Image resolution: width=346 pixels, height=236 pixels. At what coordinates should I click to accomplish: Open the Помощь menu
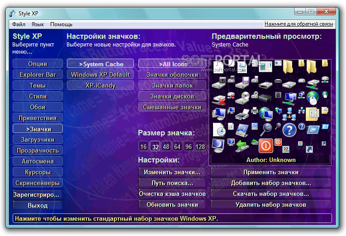coord(61,24)
